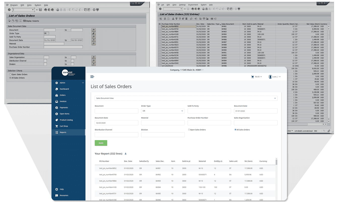Viewport: 338px width, 202px height.
Task: Click the green Enter checkmark in the left SAP window
Action: 9,10
